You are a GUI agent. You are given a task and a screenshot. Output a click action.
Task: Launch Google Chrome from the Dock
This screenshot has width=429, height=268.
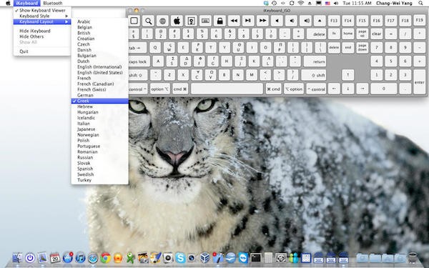coord(106,257)
